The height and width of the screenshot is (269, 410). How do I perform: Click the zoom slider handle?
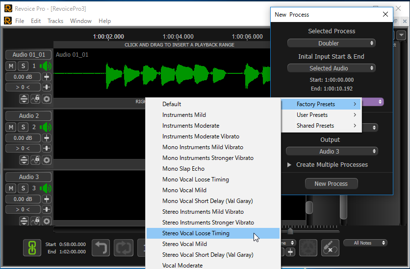[290, 231]
